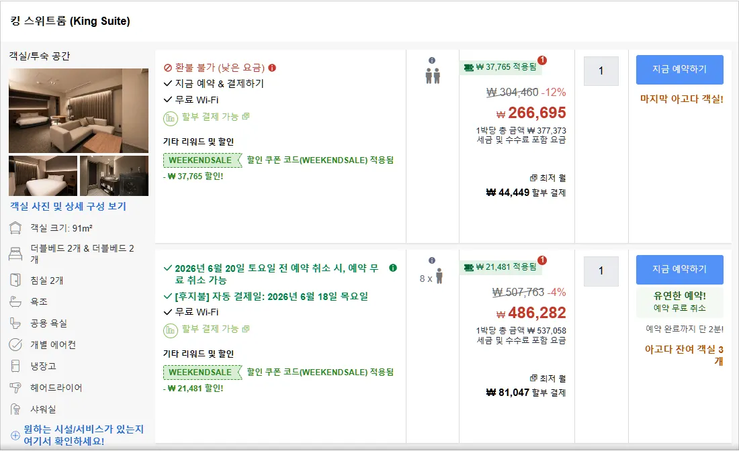
Task: Click the - ₩ 21,481 할인! text
Action: tap(193, 389)
